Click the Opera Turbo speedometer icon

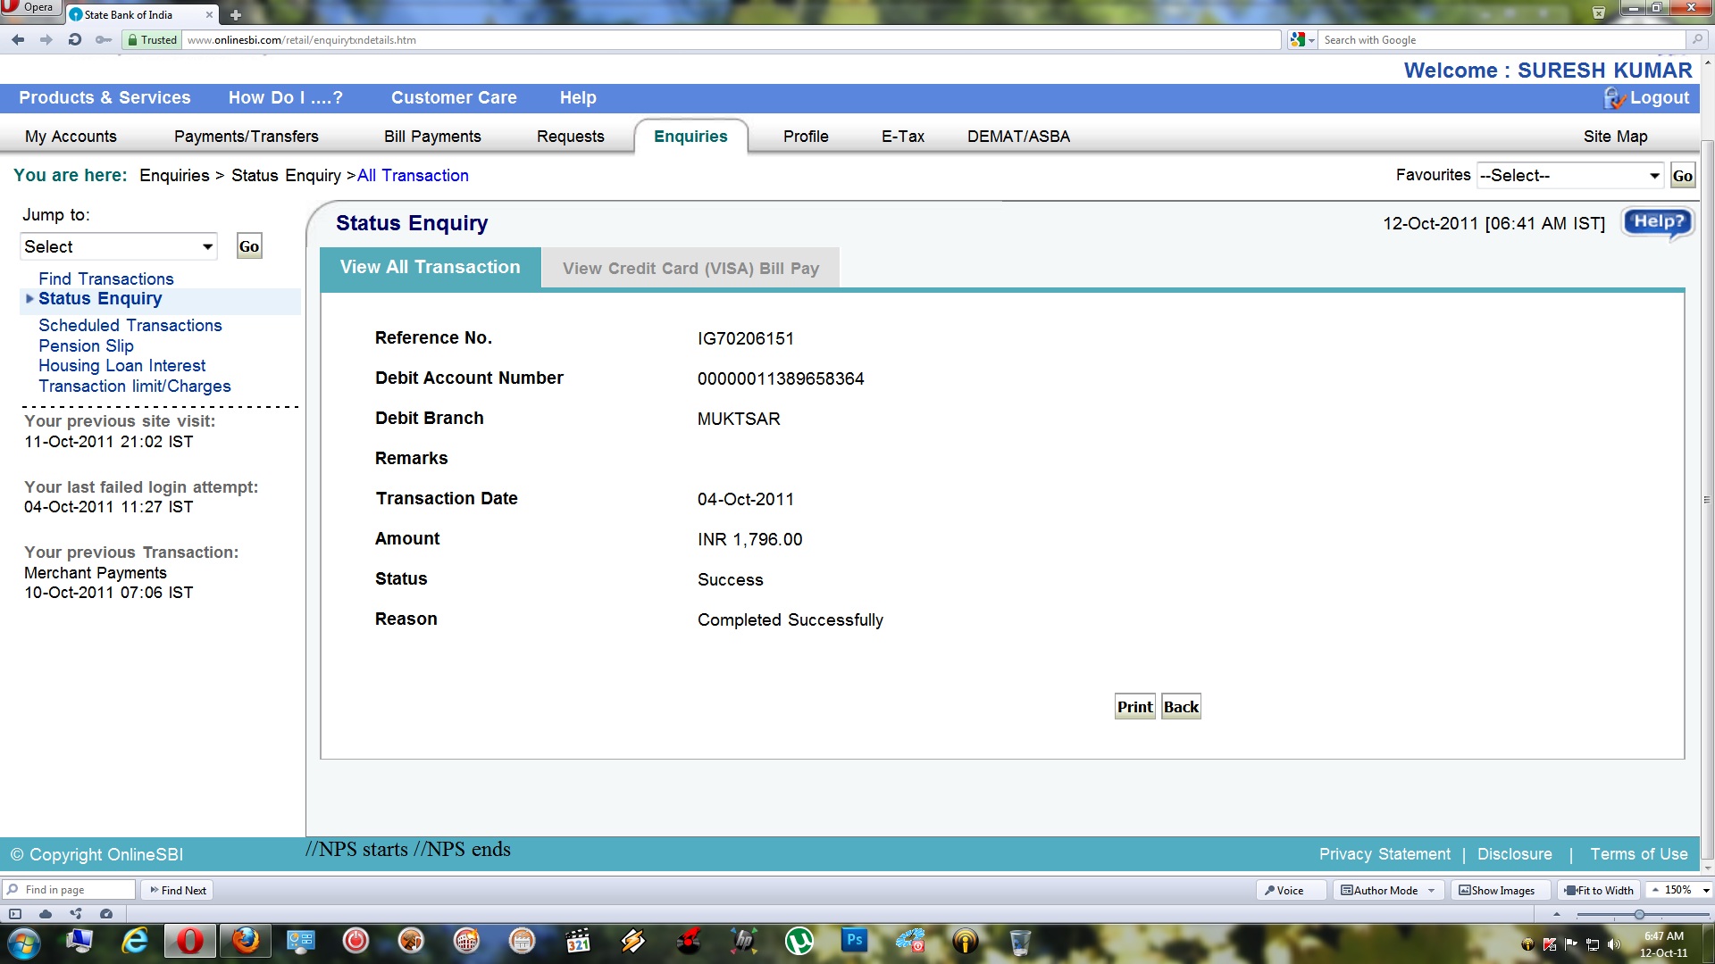106,914
